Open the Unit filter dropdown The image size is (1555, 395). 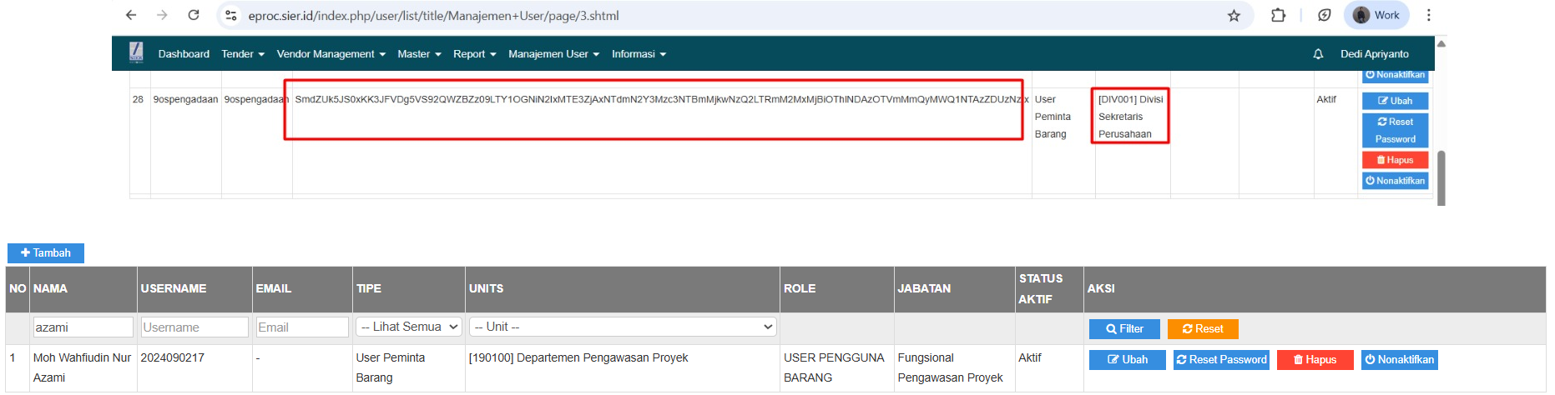(x=623, y=327)
